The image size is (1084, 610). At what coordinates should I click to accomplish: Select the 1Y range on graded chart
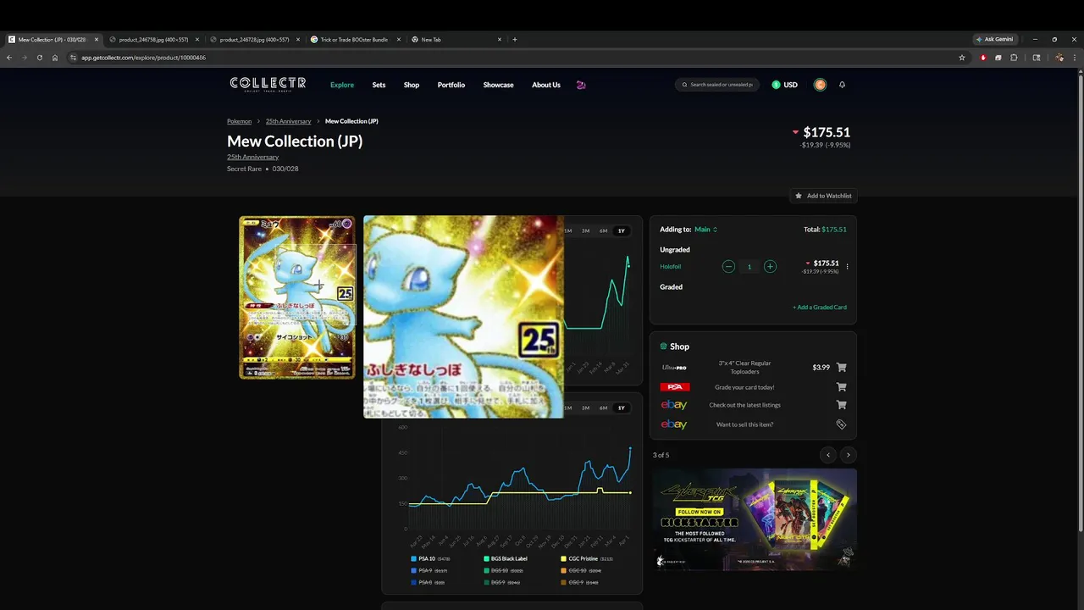point(621,408)
